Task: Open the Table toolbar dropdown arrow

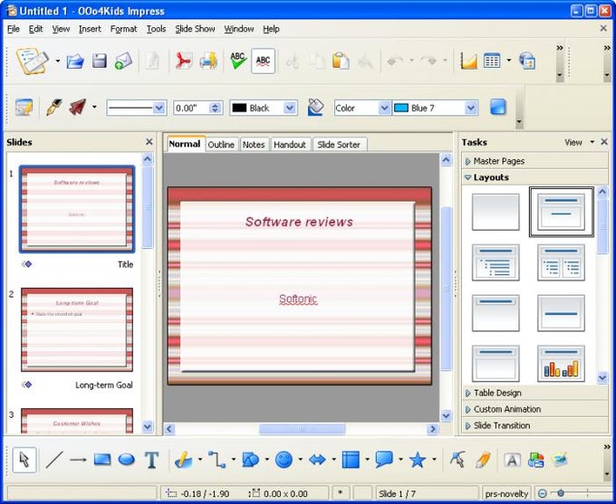Action: [509, 61]
